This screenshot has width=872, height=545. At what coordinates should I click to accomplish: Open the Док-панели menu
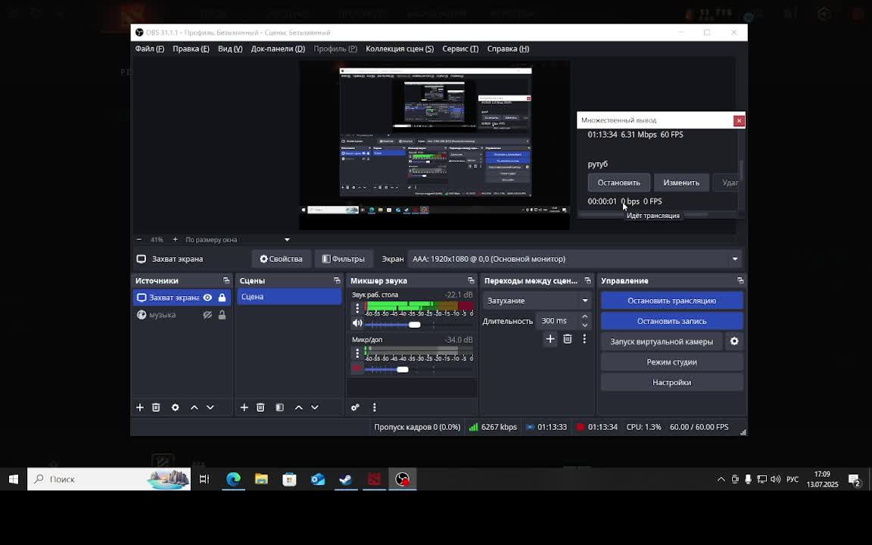coord(278,49)
